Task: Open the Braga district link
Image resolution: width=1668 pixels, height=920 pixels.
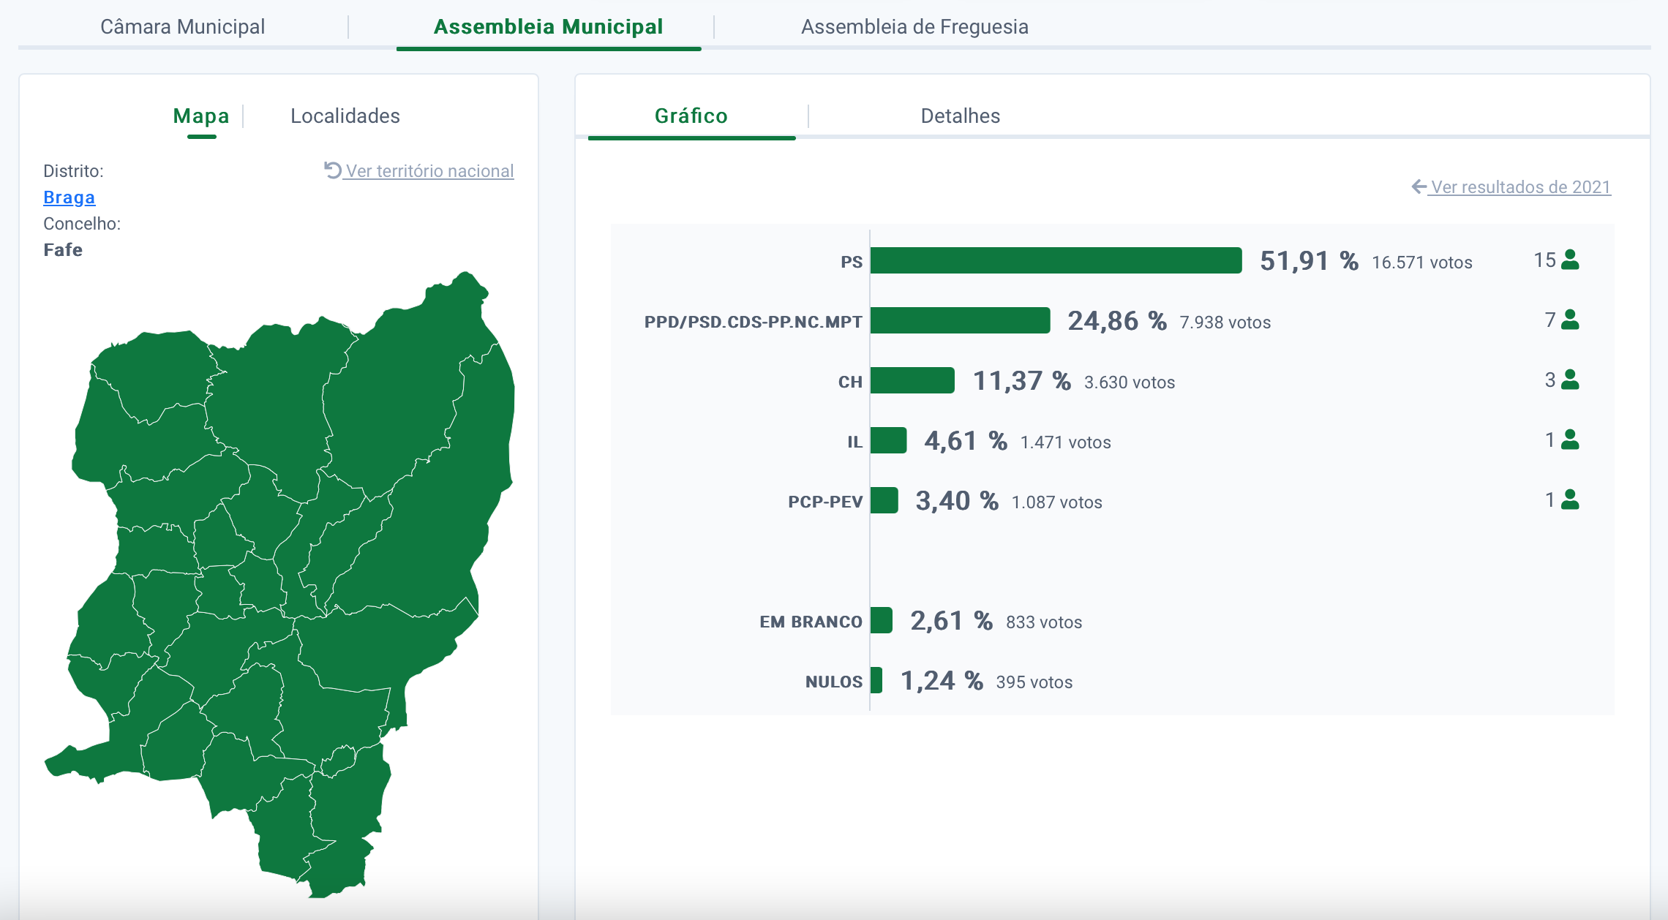Action: [x=69, y=197]
